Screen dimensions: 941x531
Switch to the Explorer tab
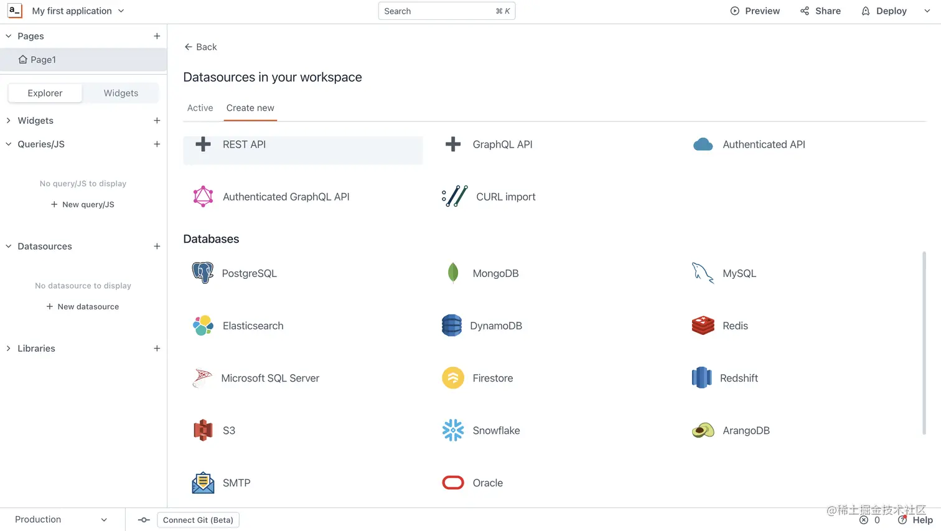[45, 93]
